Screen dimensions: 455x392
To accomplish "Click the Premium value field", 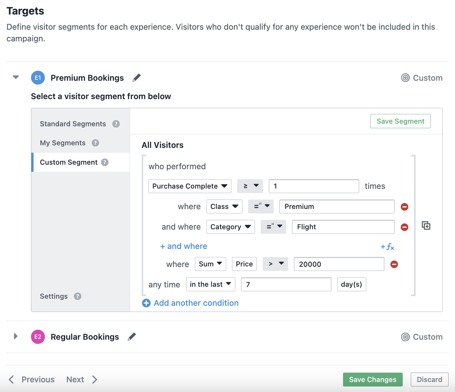I will [x=337, y=206].
